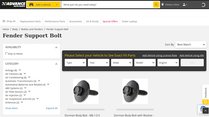
Task: Click Expand All categories link
Action: tap(52, 108)
